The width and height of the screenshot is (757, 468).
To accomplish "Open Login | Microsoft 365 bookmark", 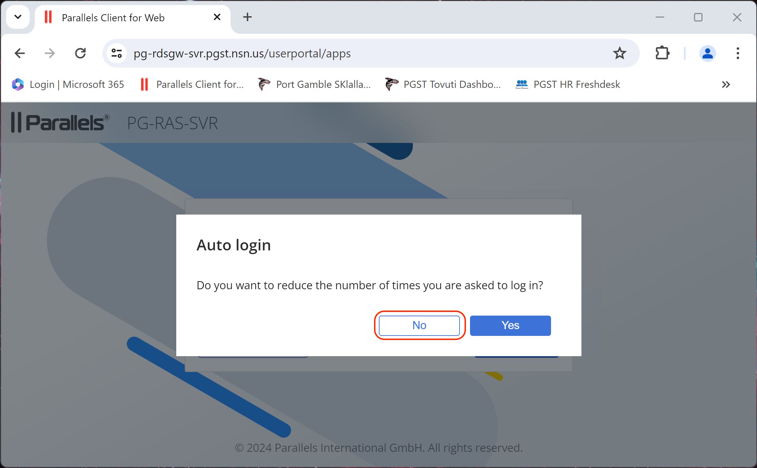I will click(68, 84).
